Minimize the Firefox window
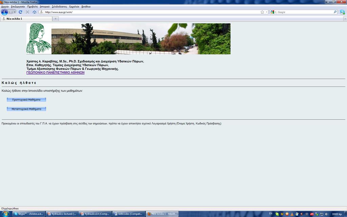Viewport: 347px width, 217px height. tap(328, 2)
